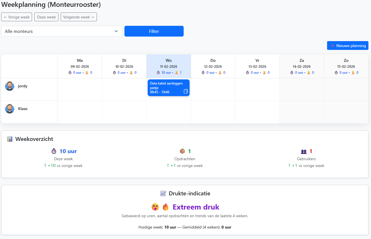Click the chart icon beside Drukte-indicatie
371x239 pixels.
[x=163, y=194]
